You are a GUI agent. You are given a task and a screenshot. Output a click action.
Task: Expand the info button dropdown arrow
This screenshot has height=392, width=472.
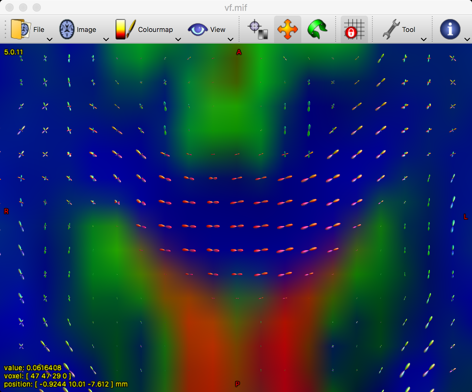pos(467,39)
